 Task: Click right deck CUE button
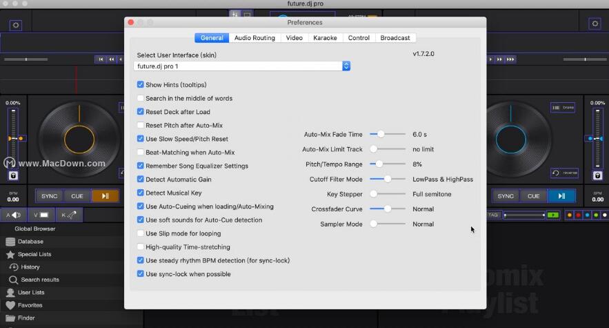click(534, 196)
